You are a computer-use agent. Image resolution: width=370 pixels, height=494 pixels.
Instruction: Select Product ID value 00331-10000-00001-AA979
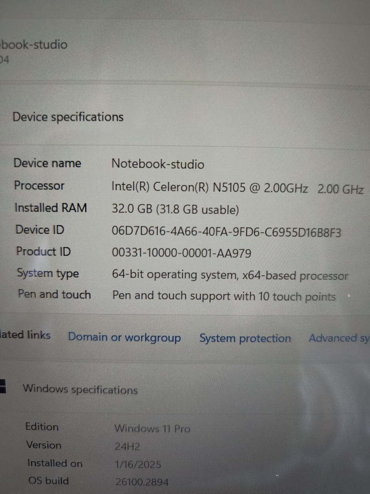[181, 253]
